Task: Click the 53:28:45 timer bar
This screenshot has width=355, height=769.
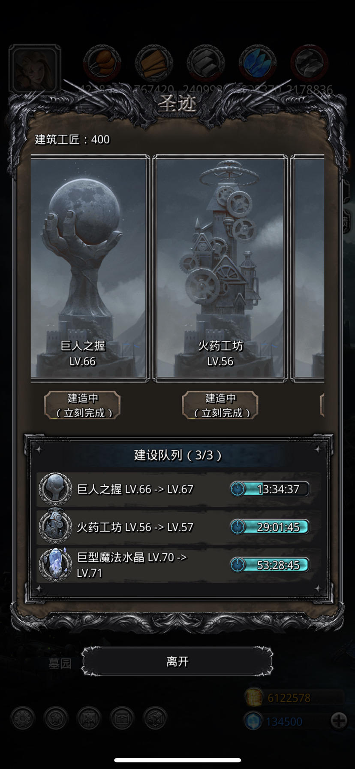Action: [x=270, y=565]
